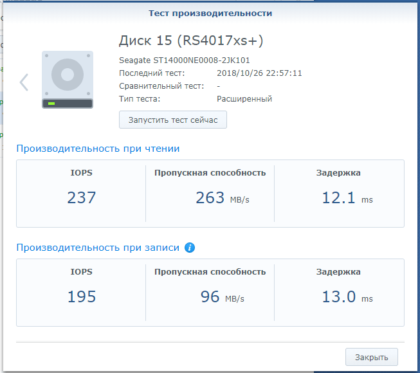Click the write performance info icon

[190, 248]
